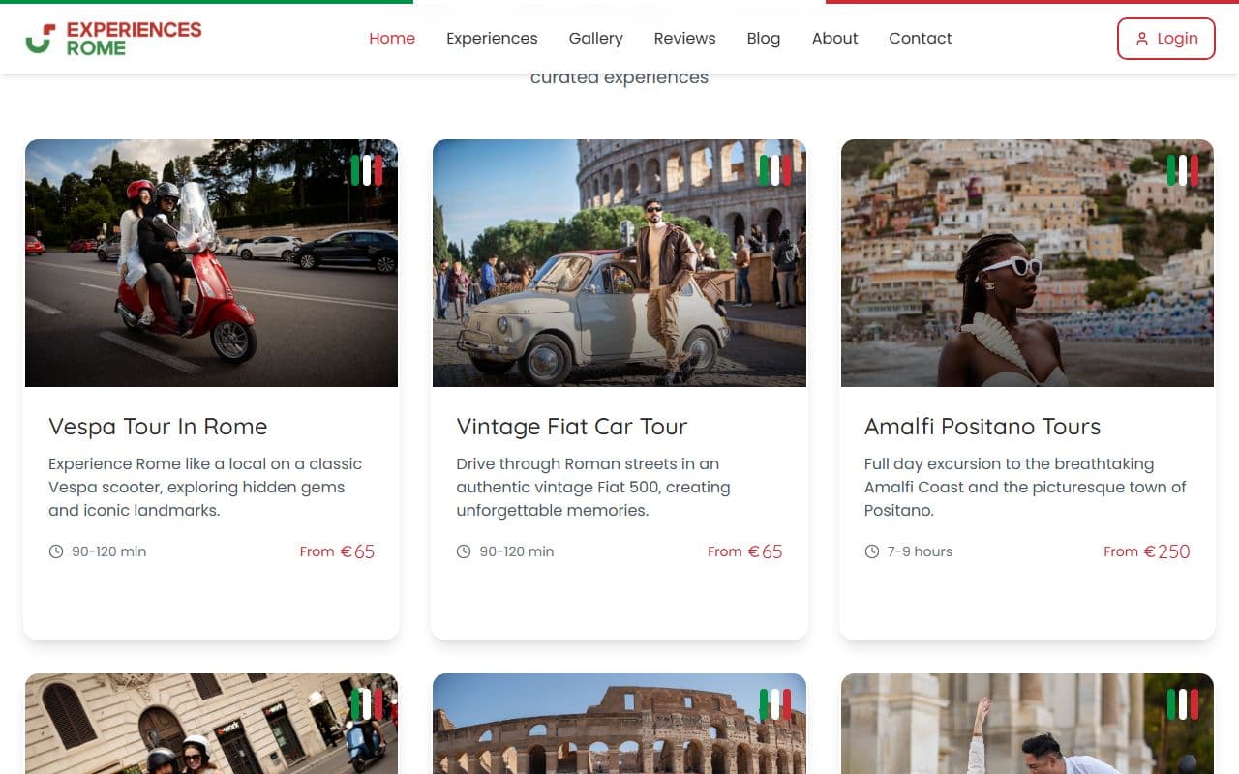Screen dimensions: 1239x774
Task: Open the Experiences menu item
Action: pos(492,39)
